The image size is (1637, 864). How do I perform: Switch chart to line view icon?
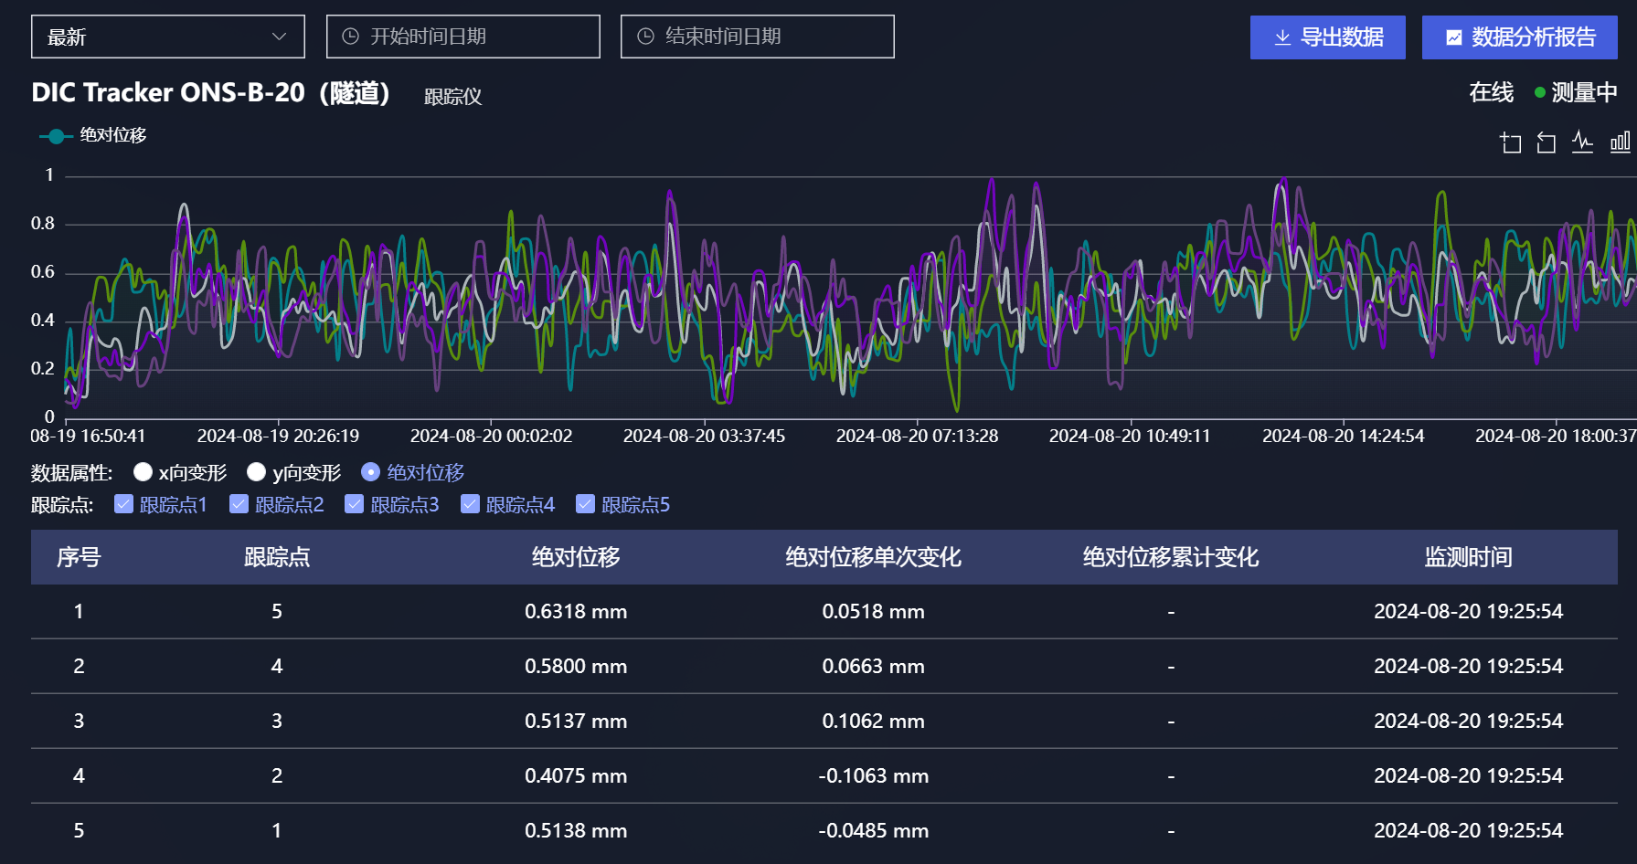tap(1582, 142)
